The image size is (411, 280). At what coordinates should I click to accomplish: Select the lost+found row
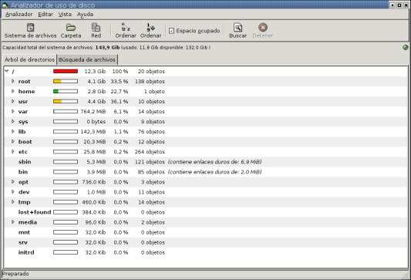[x=206, y=212]
